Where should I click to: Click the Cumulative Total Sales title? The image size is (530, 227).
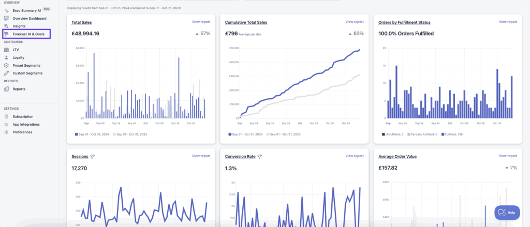point(246,22)
